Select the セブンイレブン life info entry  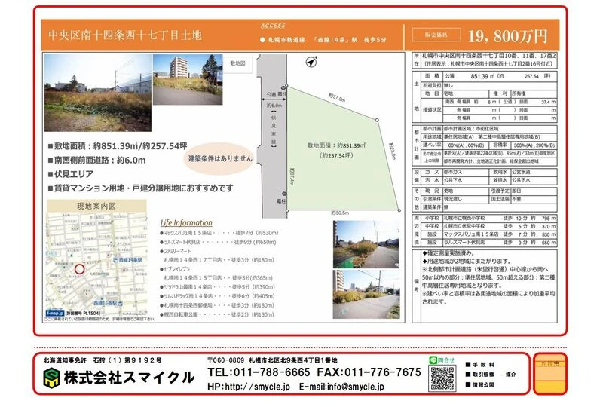[x=216, y=273]
